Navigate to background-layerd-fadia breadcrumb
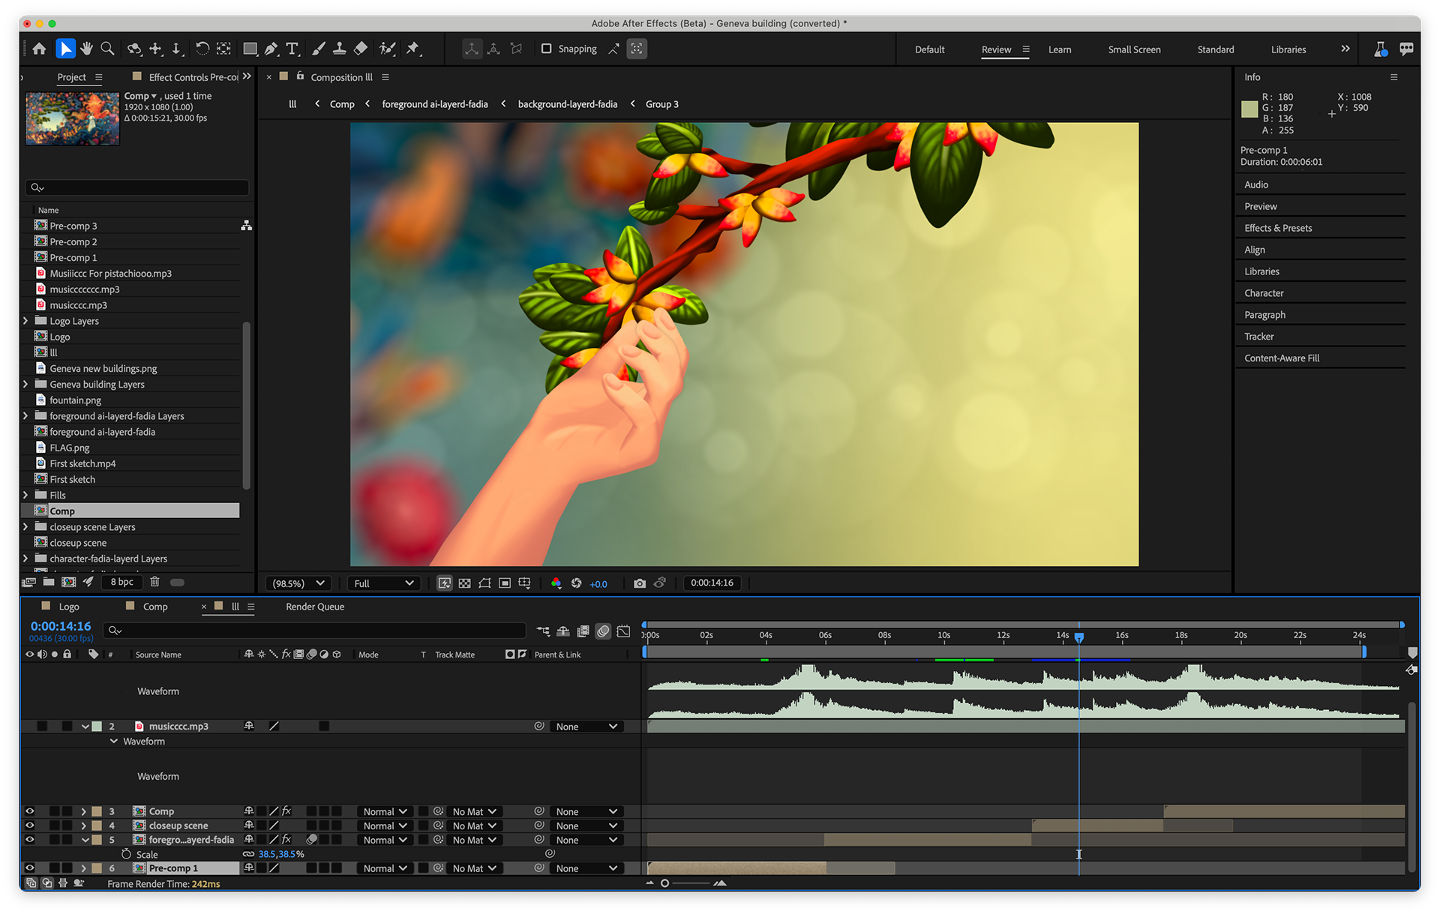1440x914 pixels. (568, 104)
